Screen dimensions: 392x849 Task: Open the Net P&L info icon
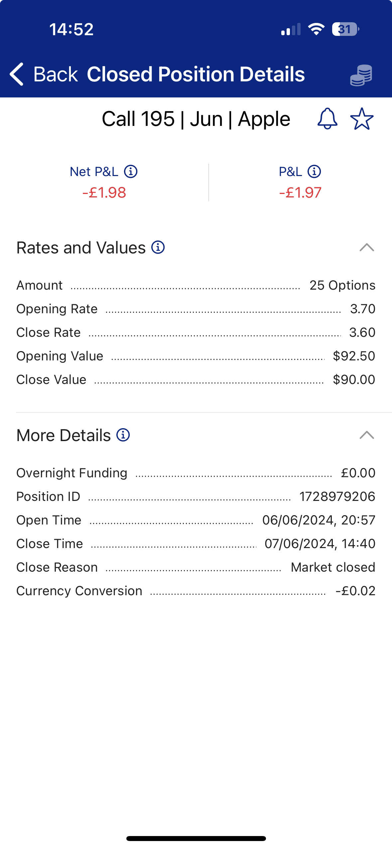pyautogui.click(x=131, y=172)
